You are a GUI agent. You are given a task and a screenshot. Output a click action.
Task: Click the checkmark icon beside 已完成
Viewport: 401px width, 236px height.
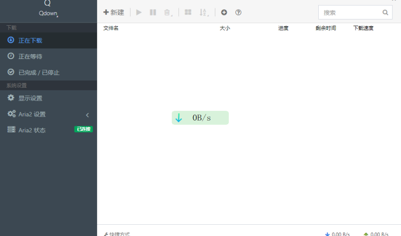tap(11, 72)
